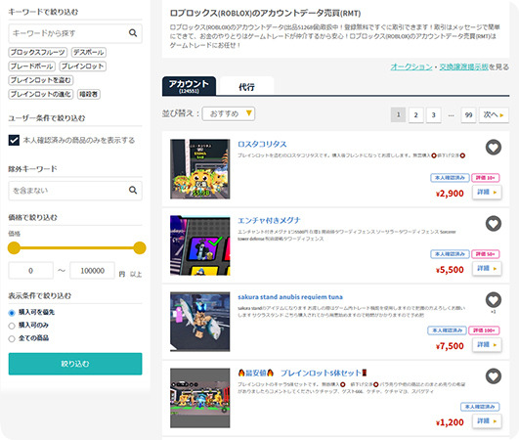The image size is (519, 440).
Task: Switch to the 代行 tab
Action: pos(247,87)
